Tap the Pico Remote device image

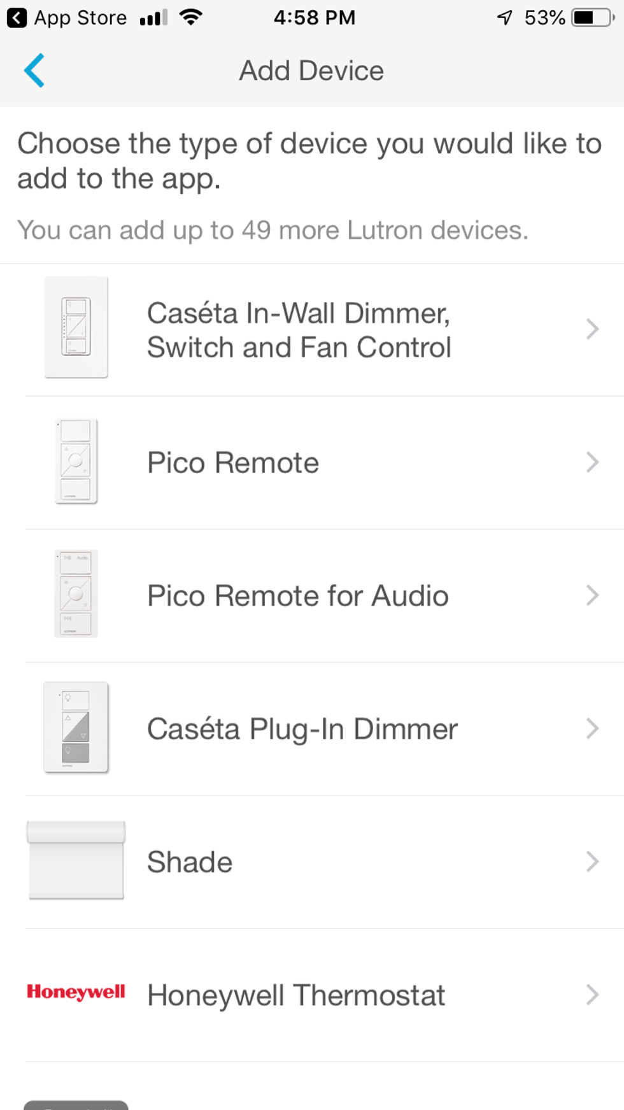(x=76, y=461)
